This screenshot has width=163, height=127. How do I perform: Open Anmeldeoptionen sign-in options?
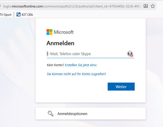point(91,114)
